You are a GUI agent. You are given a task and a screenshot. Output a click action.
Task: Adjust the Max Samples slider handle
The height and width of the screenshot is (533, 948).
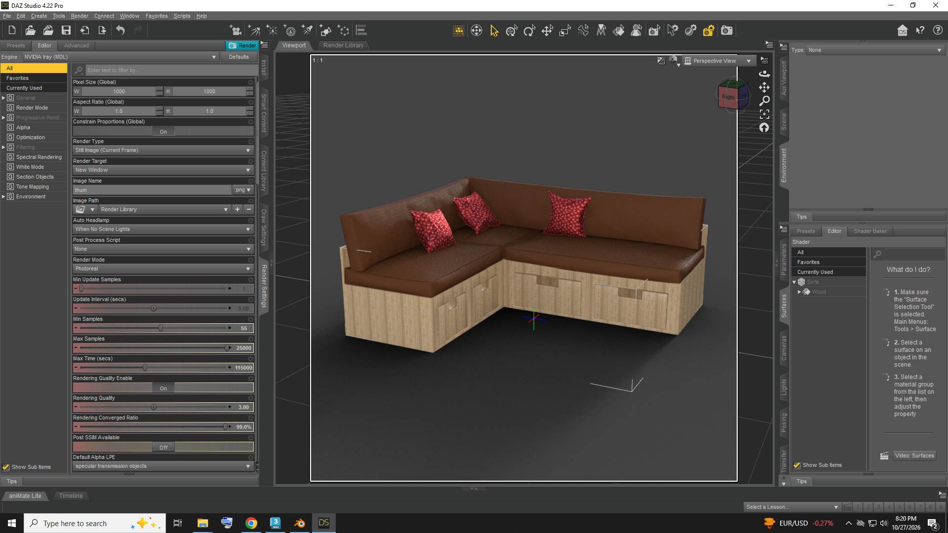[x=227, y=348]
